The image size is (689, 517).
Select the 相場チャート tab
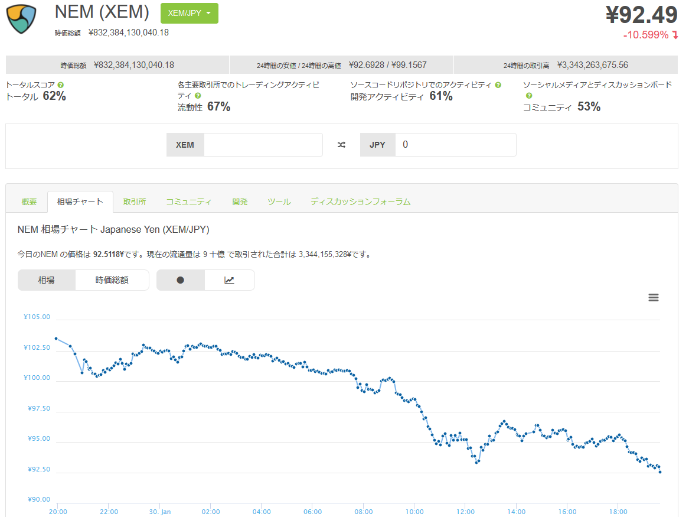tap(80, 202)
